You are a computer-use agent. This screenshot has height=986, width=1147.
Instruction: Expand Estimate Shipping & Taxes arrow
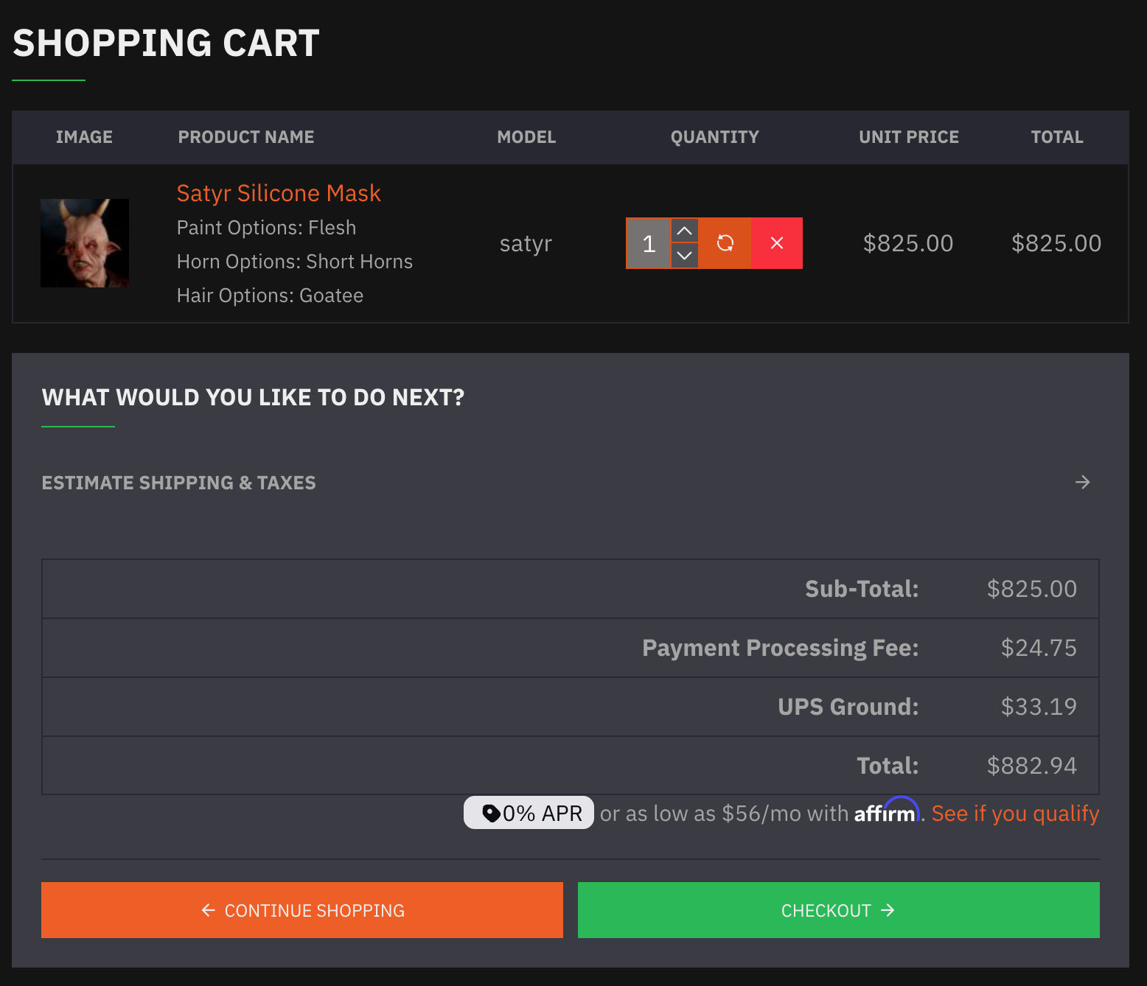(x=1082, y=483)
